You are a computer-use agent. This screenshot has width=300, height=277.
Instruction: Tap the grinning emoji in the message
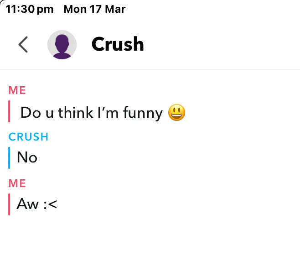pyautogui.click(x=176, y=112)
